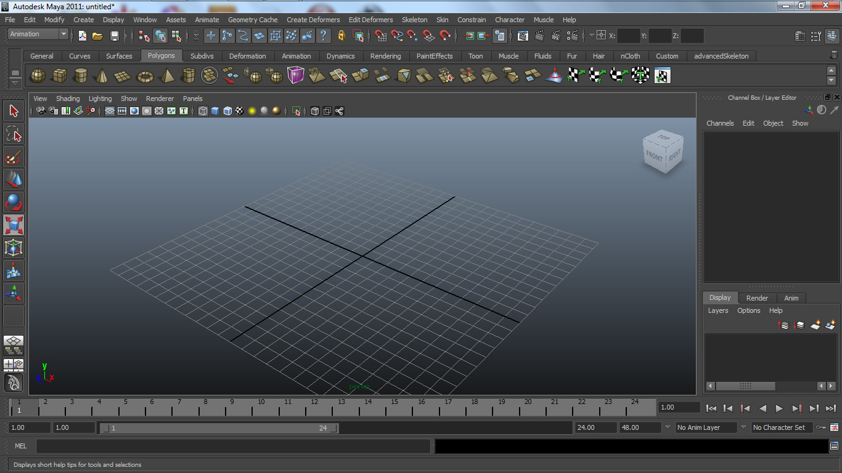The image size is (842, 473).
Task: Create a polygon sphere from the shelf
Action: coord(38,76)
